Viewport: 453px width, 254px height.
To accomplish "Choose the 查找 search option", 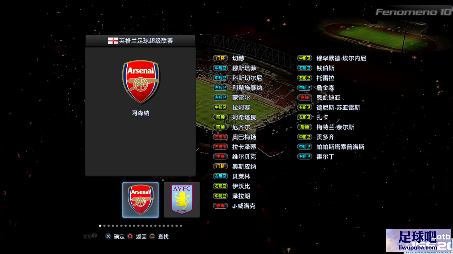I will click(x=163, y=237).
